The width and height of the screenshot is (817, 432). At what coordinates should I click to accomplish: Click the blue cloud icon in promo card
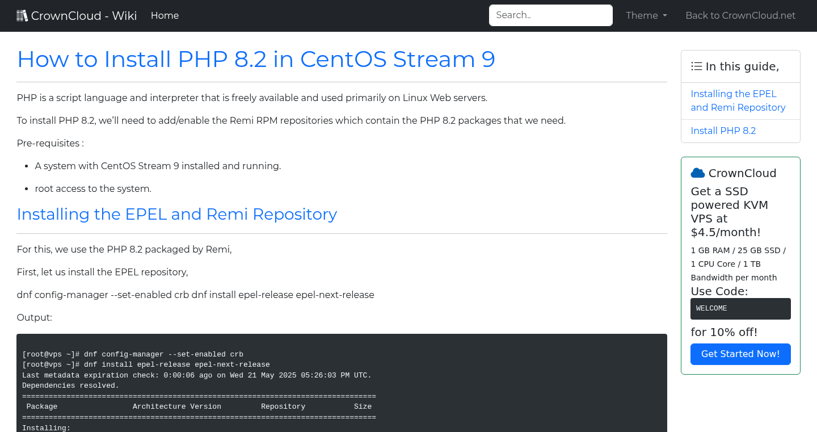coord(697,173)
